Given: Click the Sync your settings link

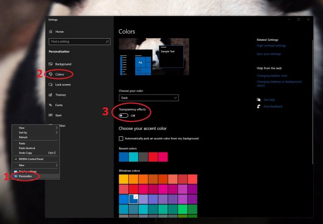Looking at the screenshot, I should (268, 54).
